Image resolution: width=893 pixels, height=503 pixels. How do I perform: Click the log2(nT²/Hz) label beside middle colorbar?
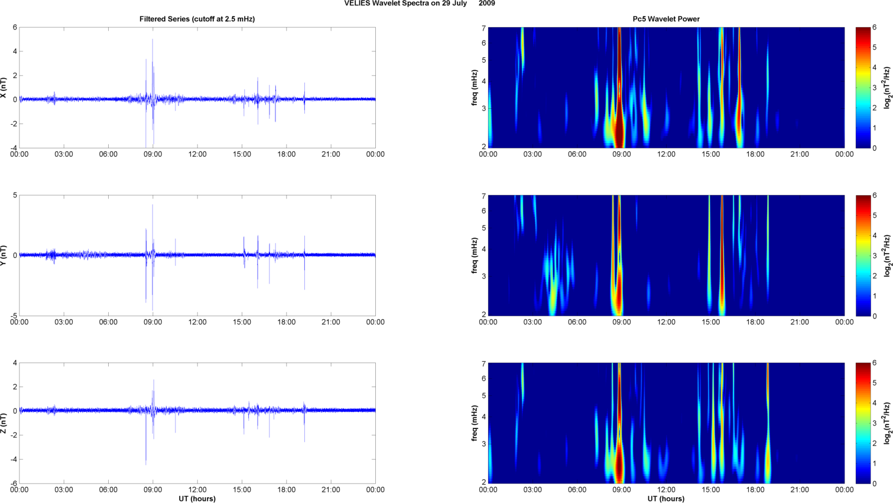tap(887, 255)
